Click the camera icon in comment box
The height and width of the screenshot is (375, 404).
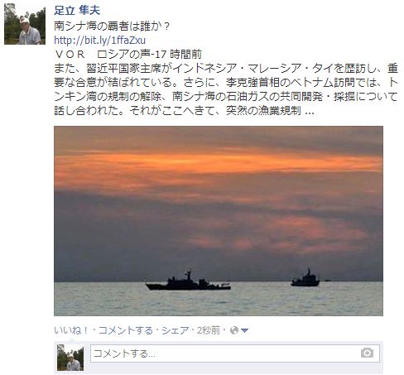pyautogui.click(x=367, y=353)
